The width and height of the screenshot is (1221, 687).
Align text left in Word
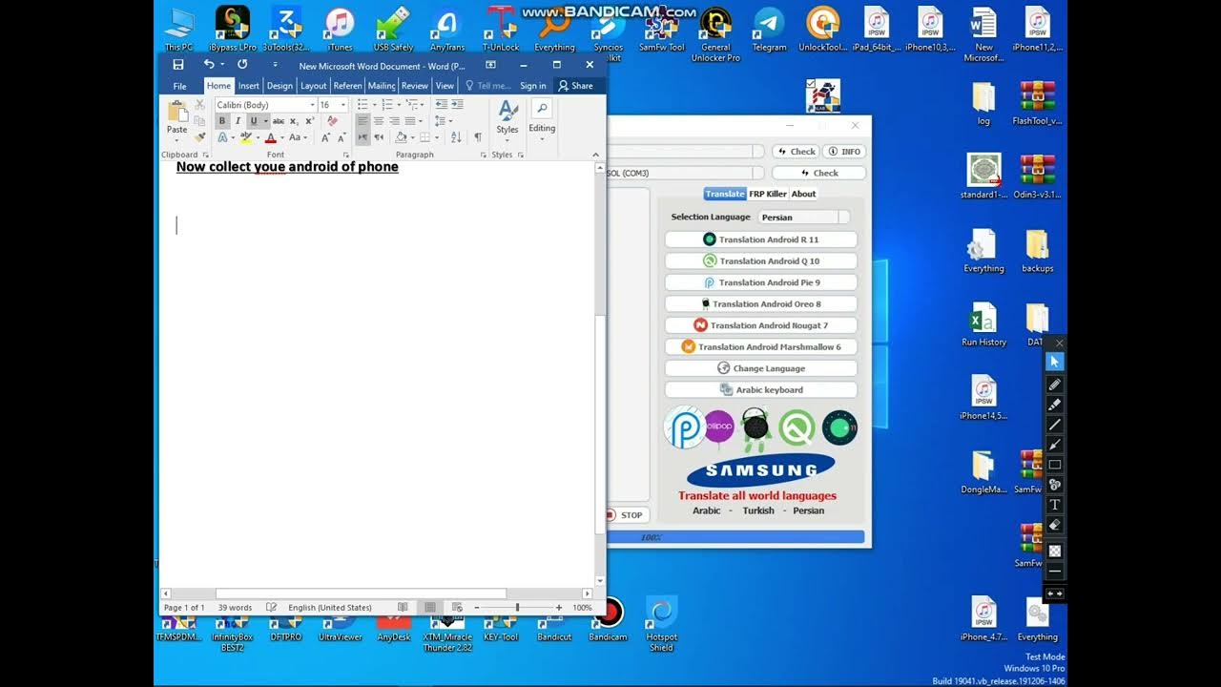tap(362, 121)
